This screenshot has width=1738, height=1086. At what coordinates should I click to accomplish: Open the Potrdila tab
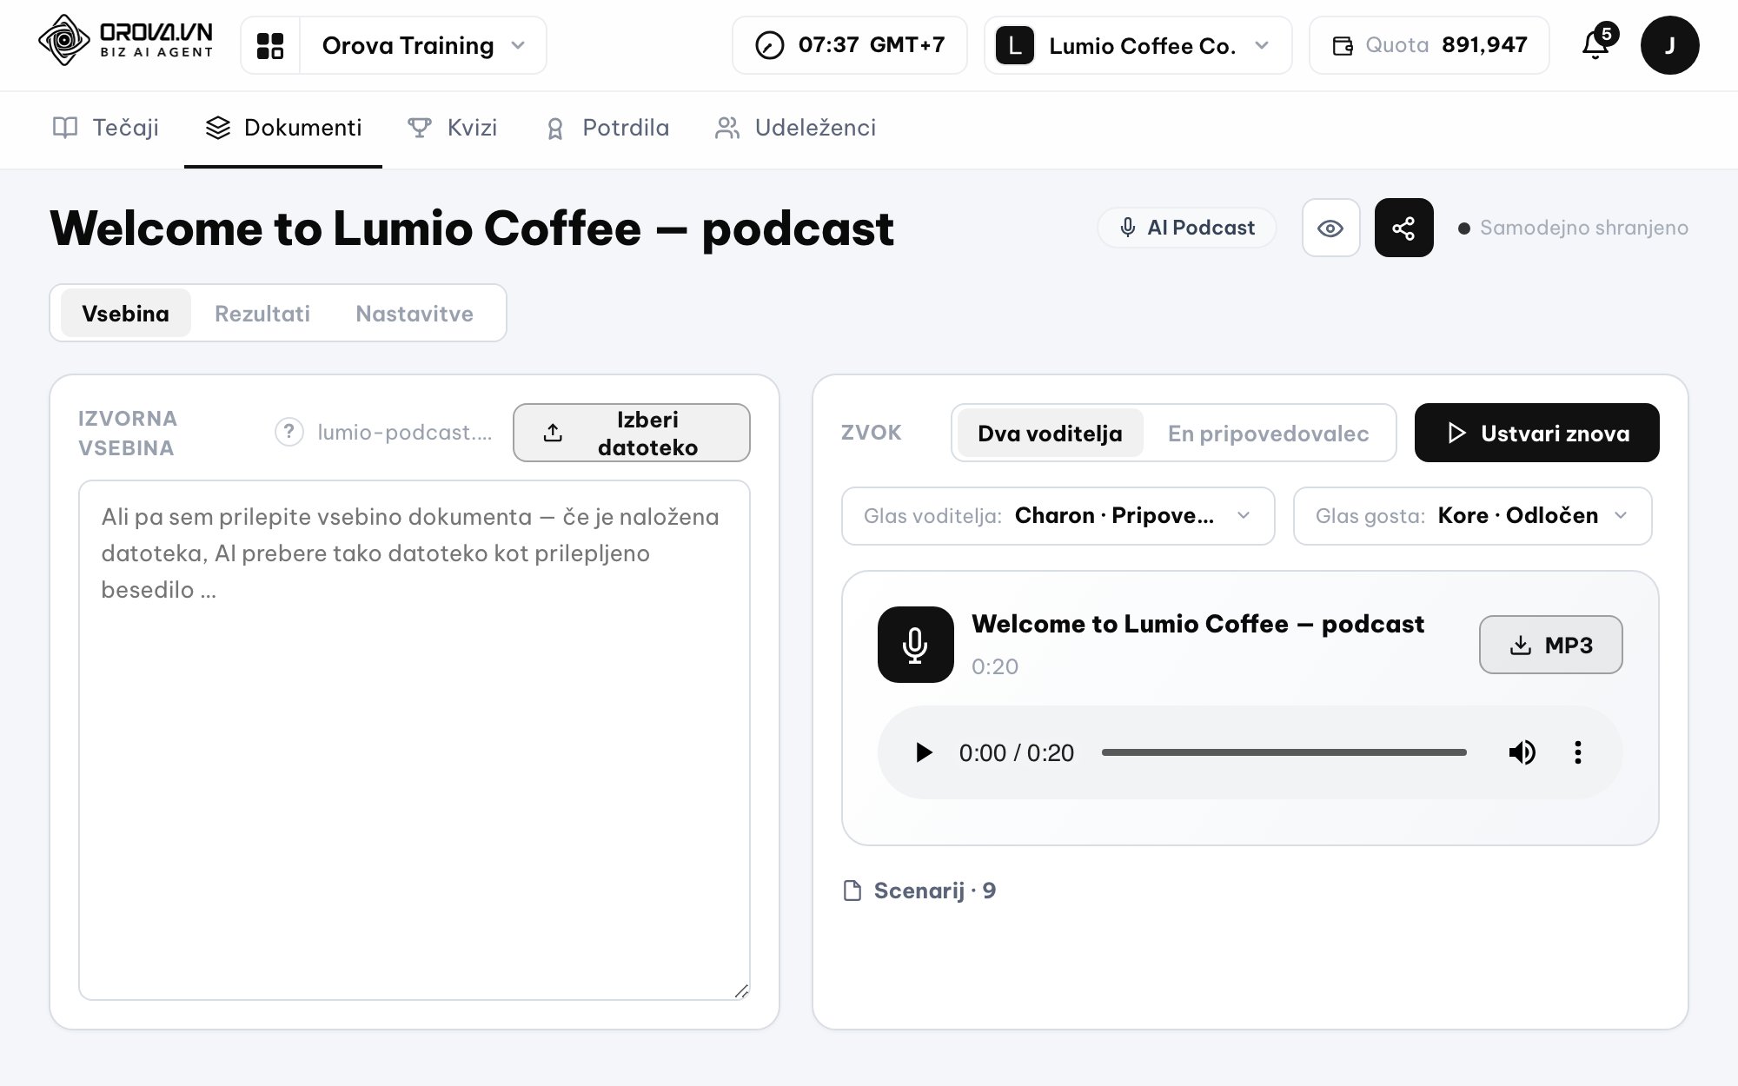pos(607,128)
